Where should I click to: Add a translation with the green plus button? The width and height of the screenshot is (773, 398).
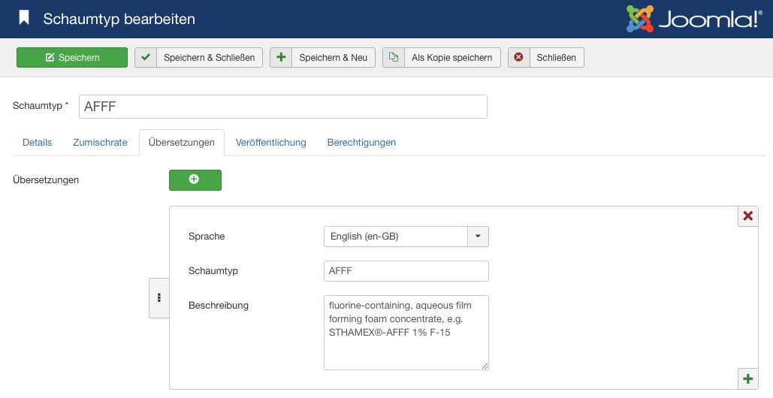195,179
